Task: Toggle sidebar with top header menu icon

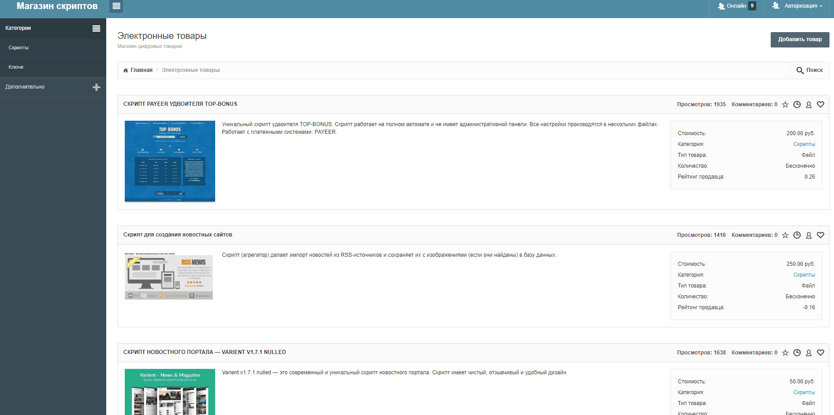Action: tap(116, 6)
